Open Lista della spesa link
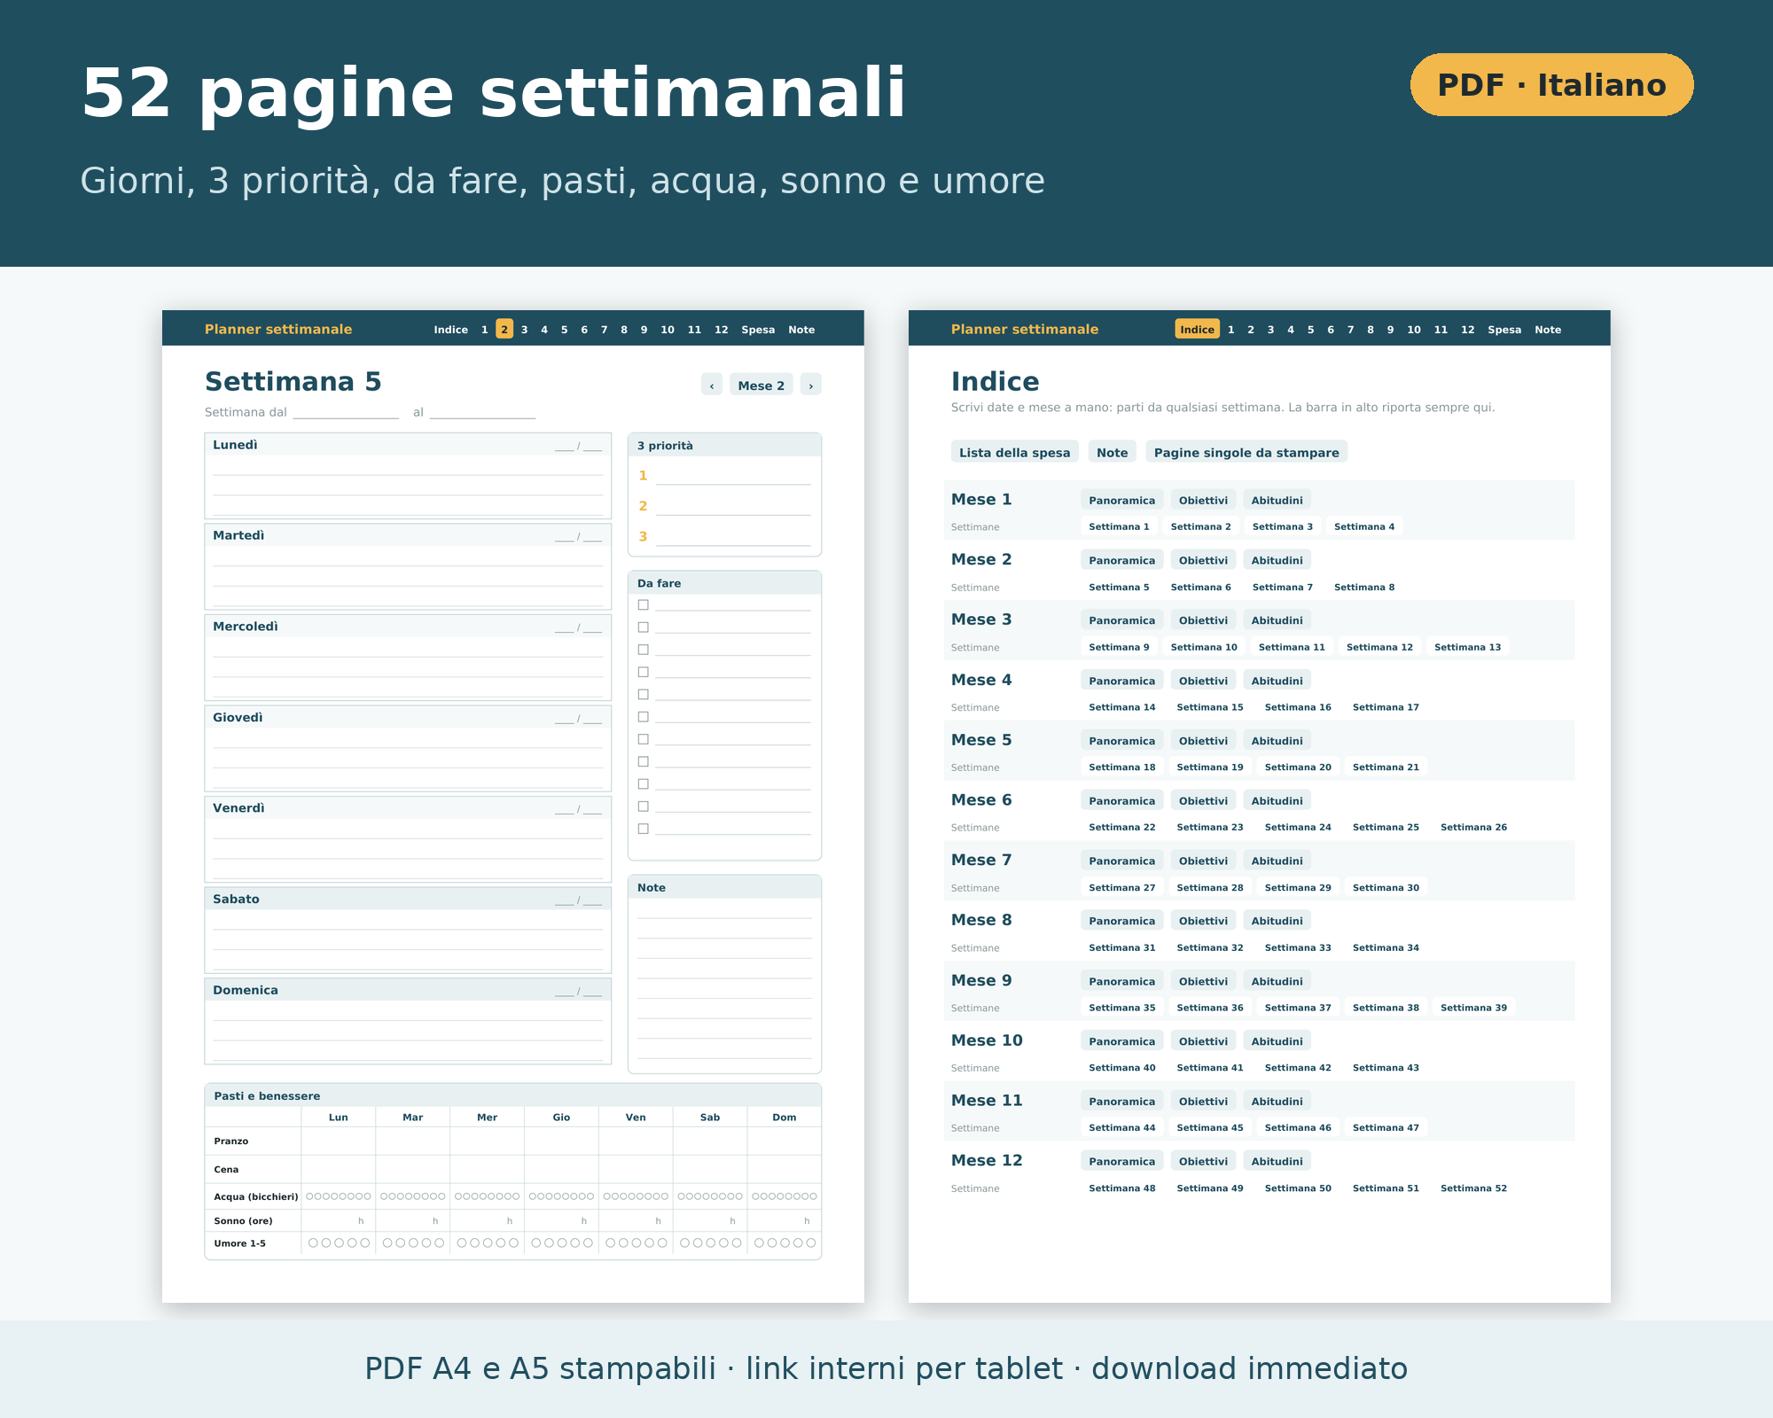Image resolution: width=1773 pixels, height=1418 pixels. [x=1014, y=452]
